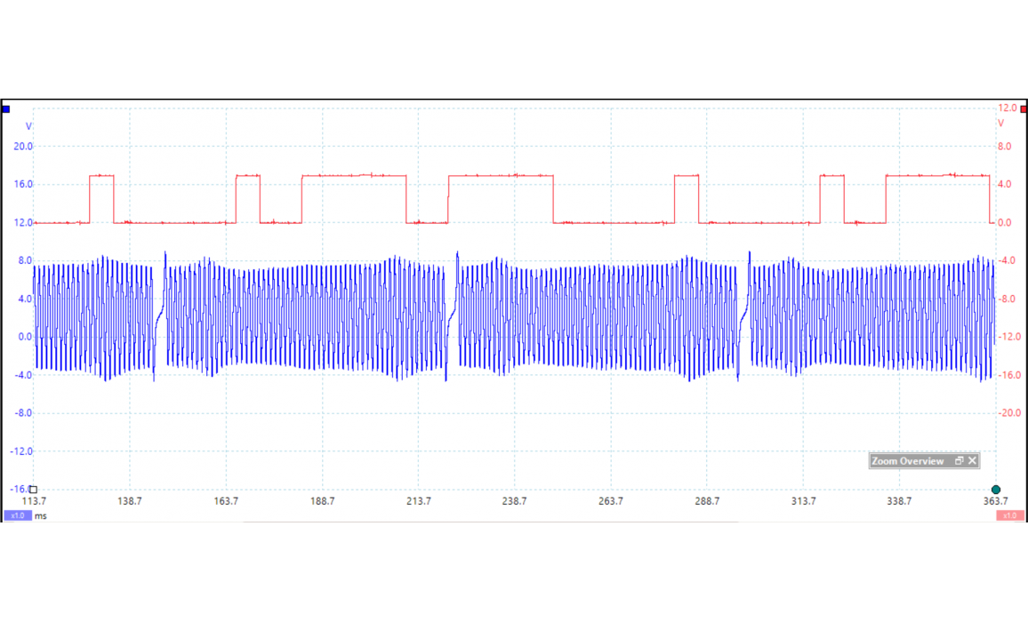Restore the Zoom Overview panel
This screenshot has width=1028, height=622.
pos(960,461)
